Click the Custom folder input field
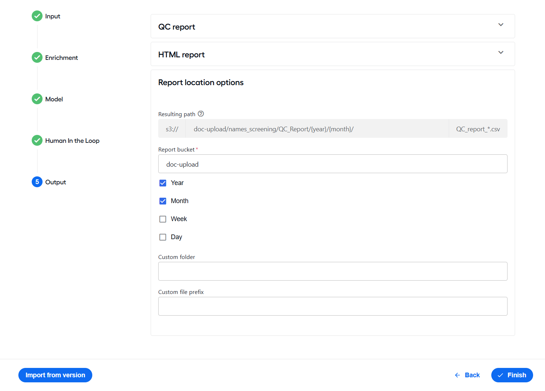The height and width of the screenshot is (391, 545). (333, 271)
